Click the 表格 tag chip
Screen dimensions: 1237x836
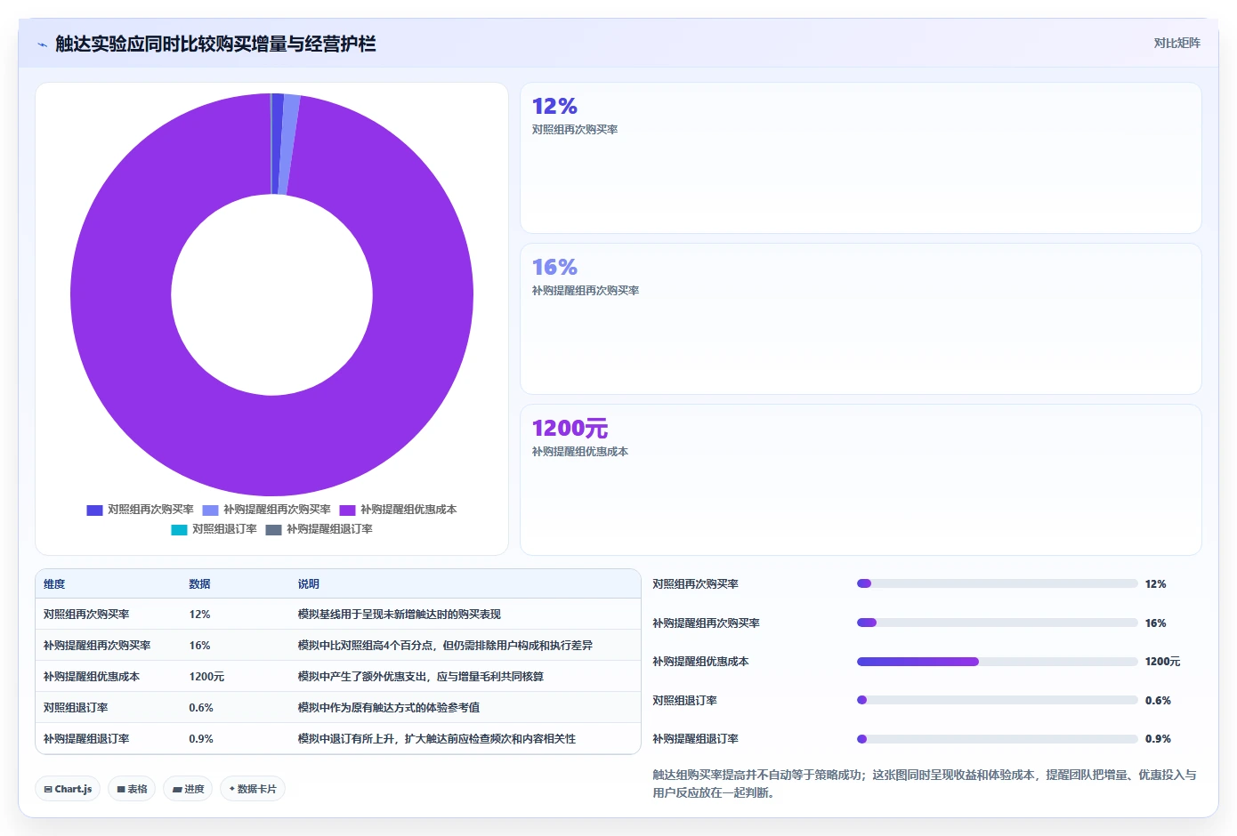coord(132,789)
